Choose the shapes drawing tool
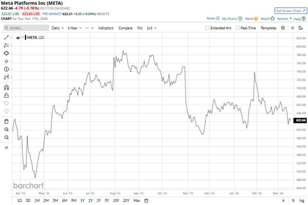The height and width of the screenshot is (205, 308). 6,53
